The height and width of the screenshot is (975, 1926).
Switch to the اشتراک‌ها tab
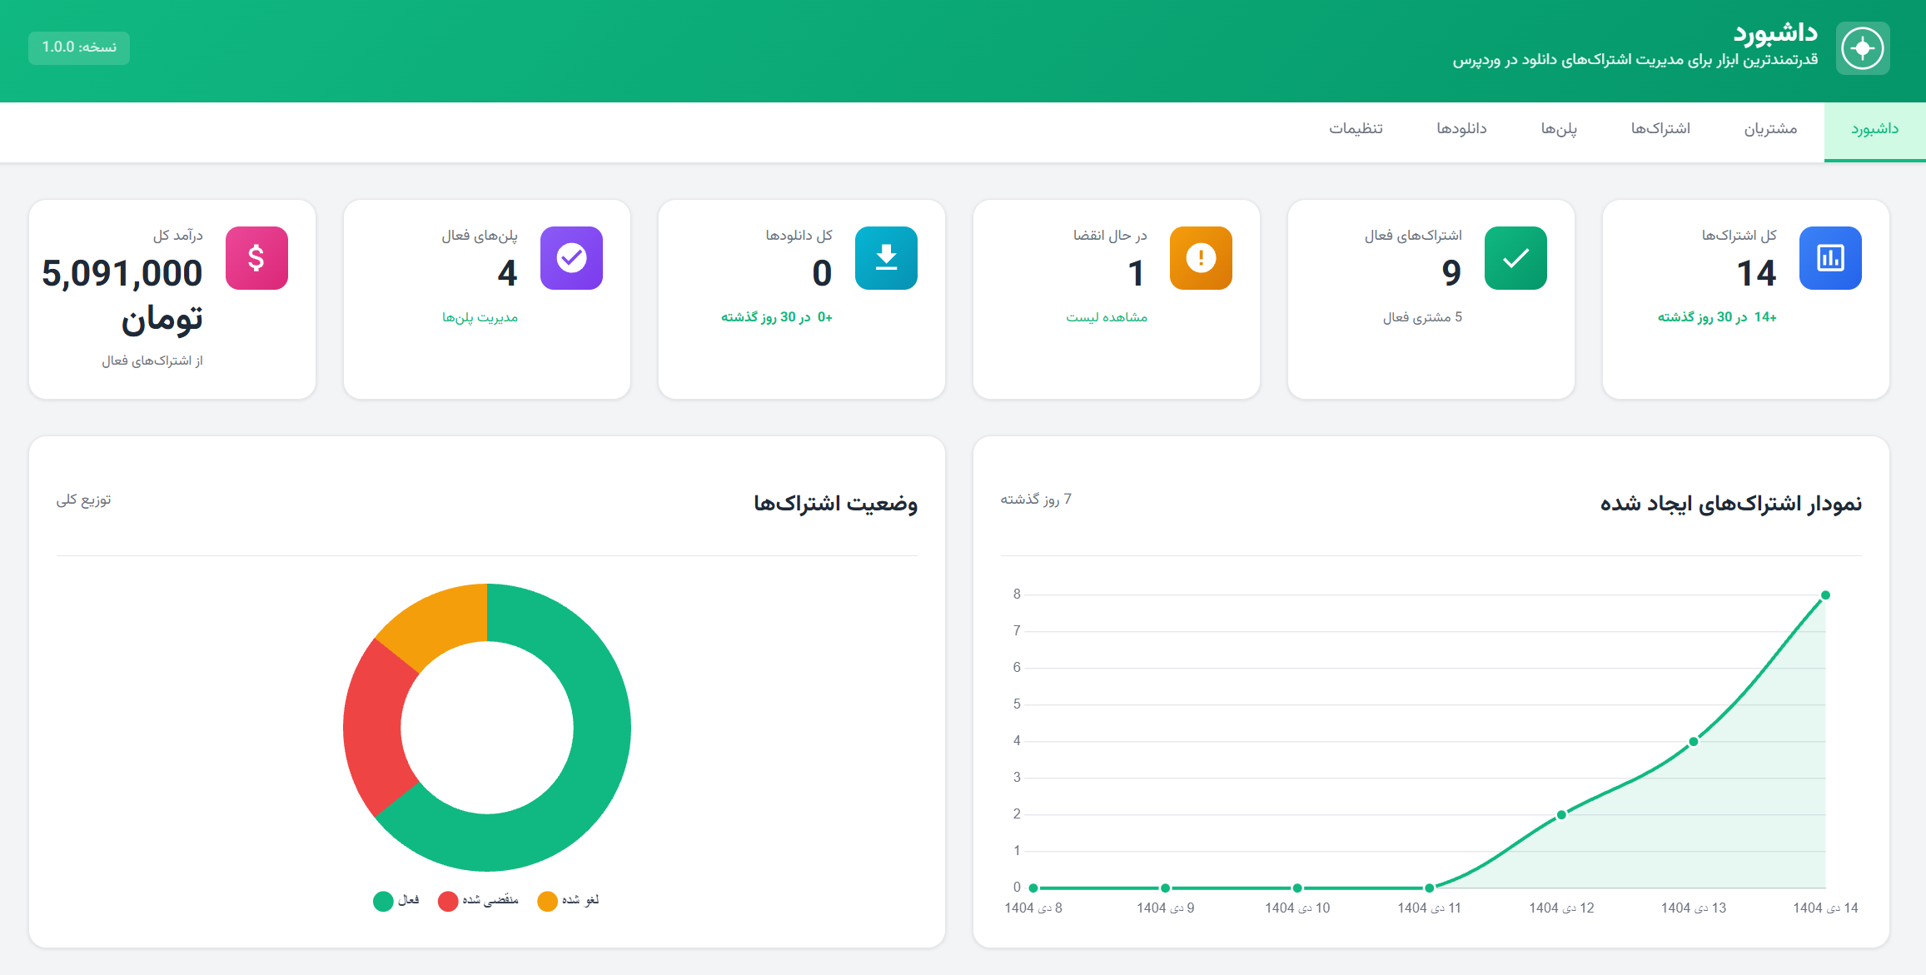click(x=1660, y=129)
